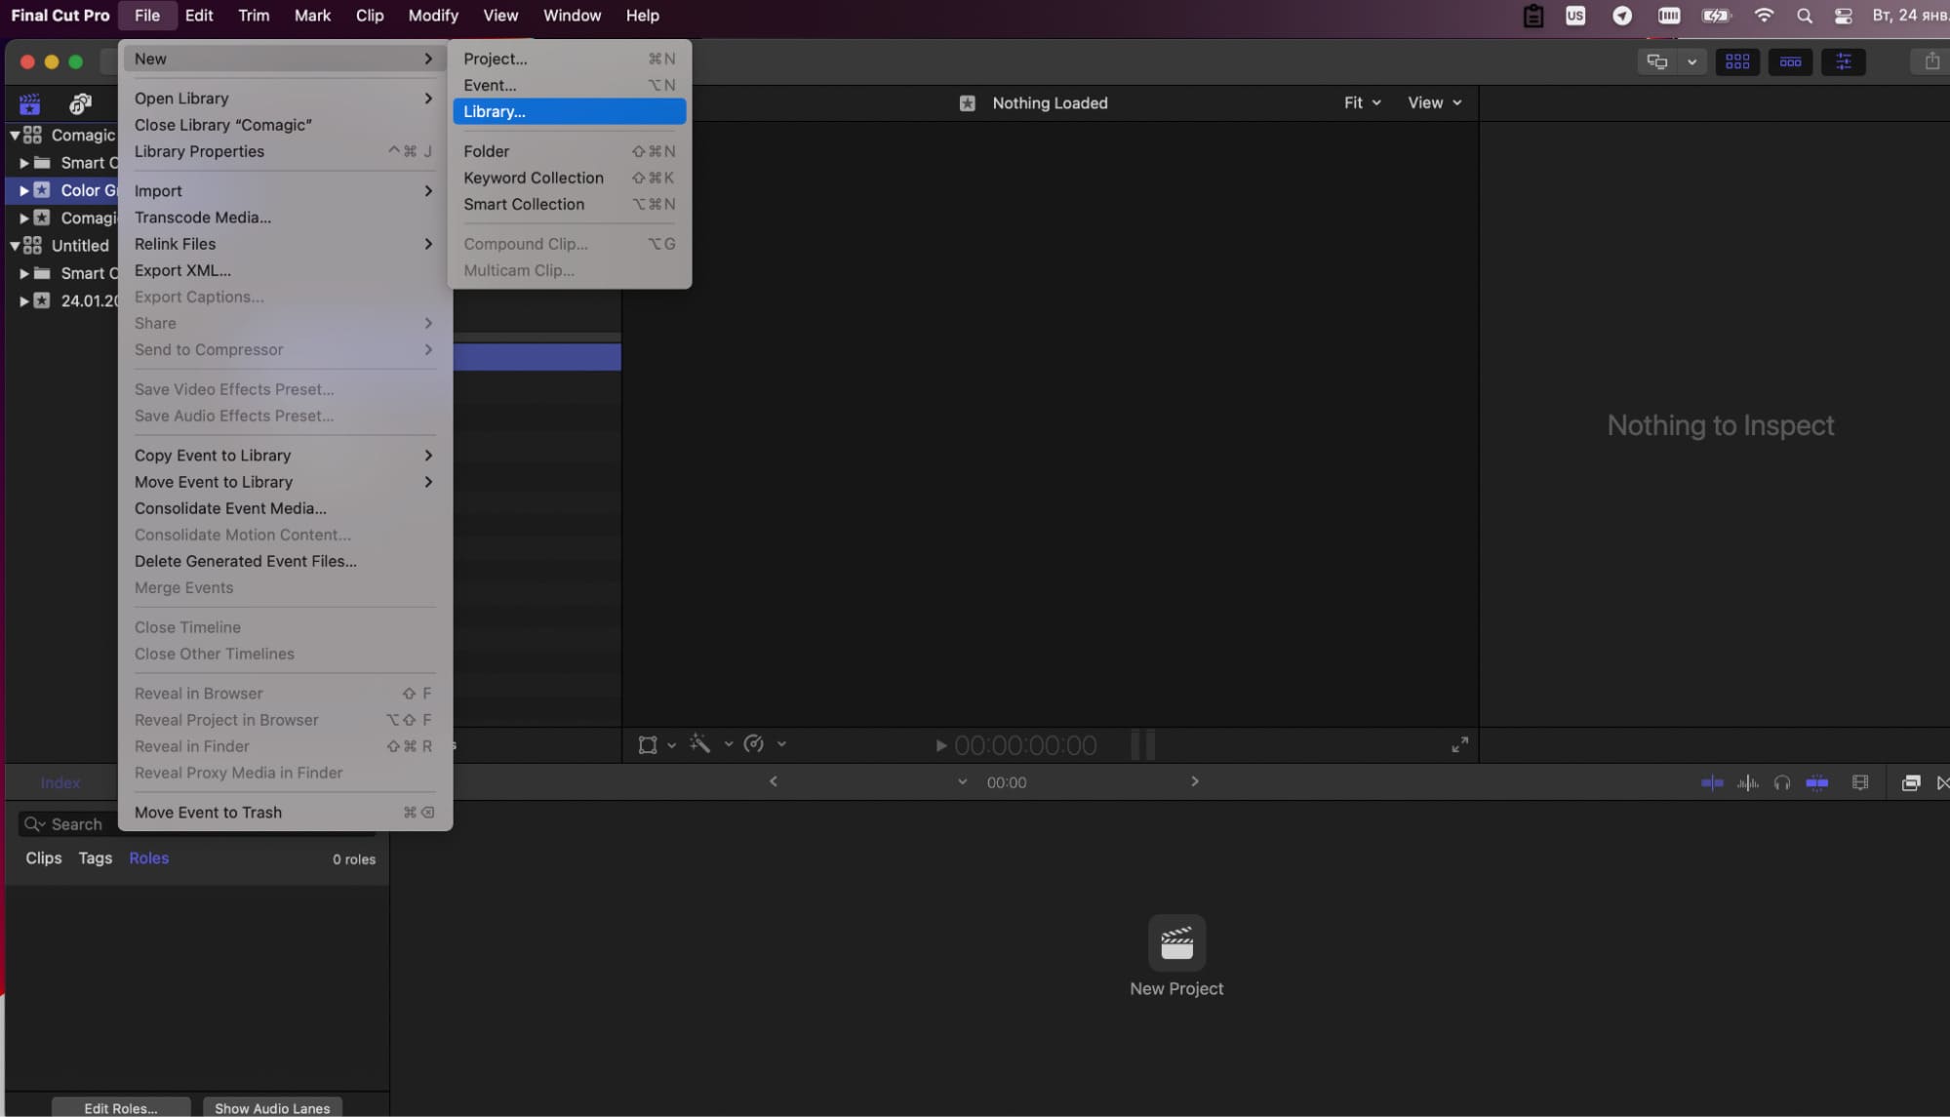Screen dimensions: 1950x1117
Task: Open the workspace layout dropdown chevron
Action: (1691, 61)
